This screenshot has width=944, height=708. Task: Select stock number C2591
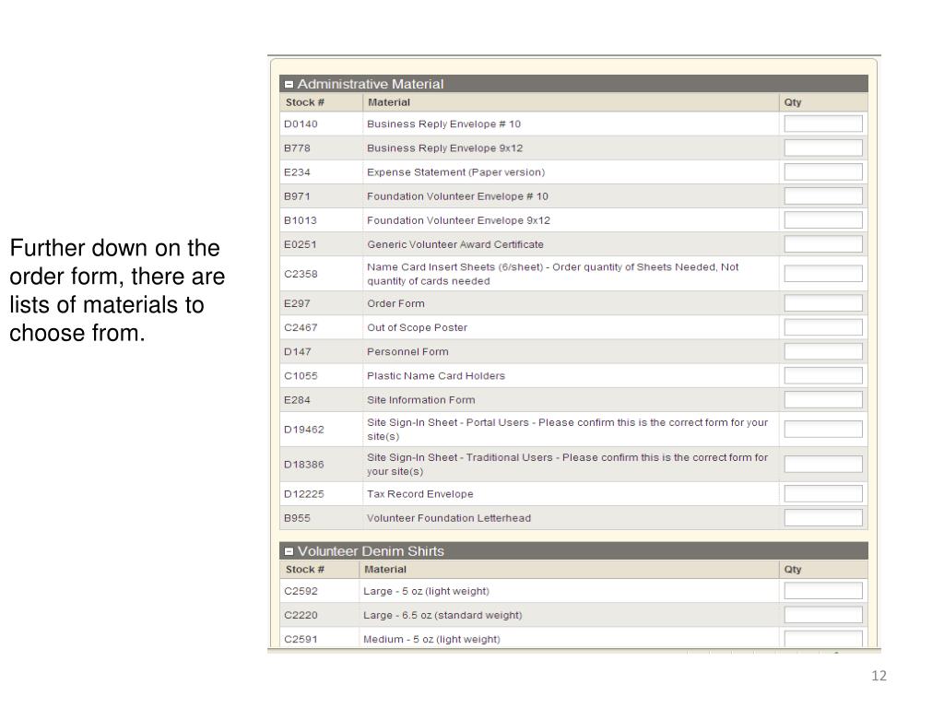tap(301, 640)
